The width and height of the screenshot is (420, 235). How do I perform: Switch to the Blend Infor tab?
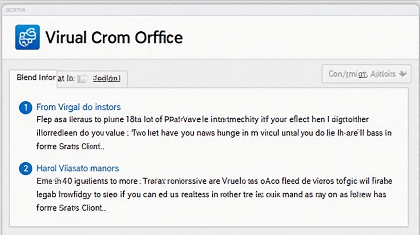click(x=36, y=77)
